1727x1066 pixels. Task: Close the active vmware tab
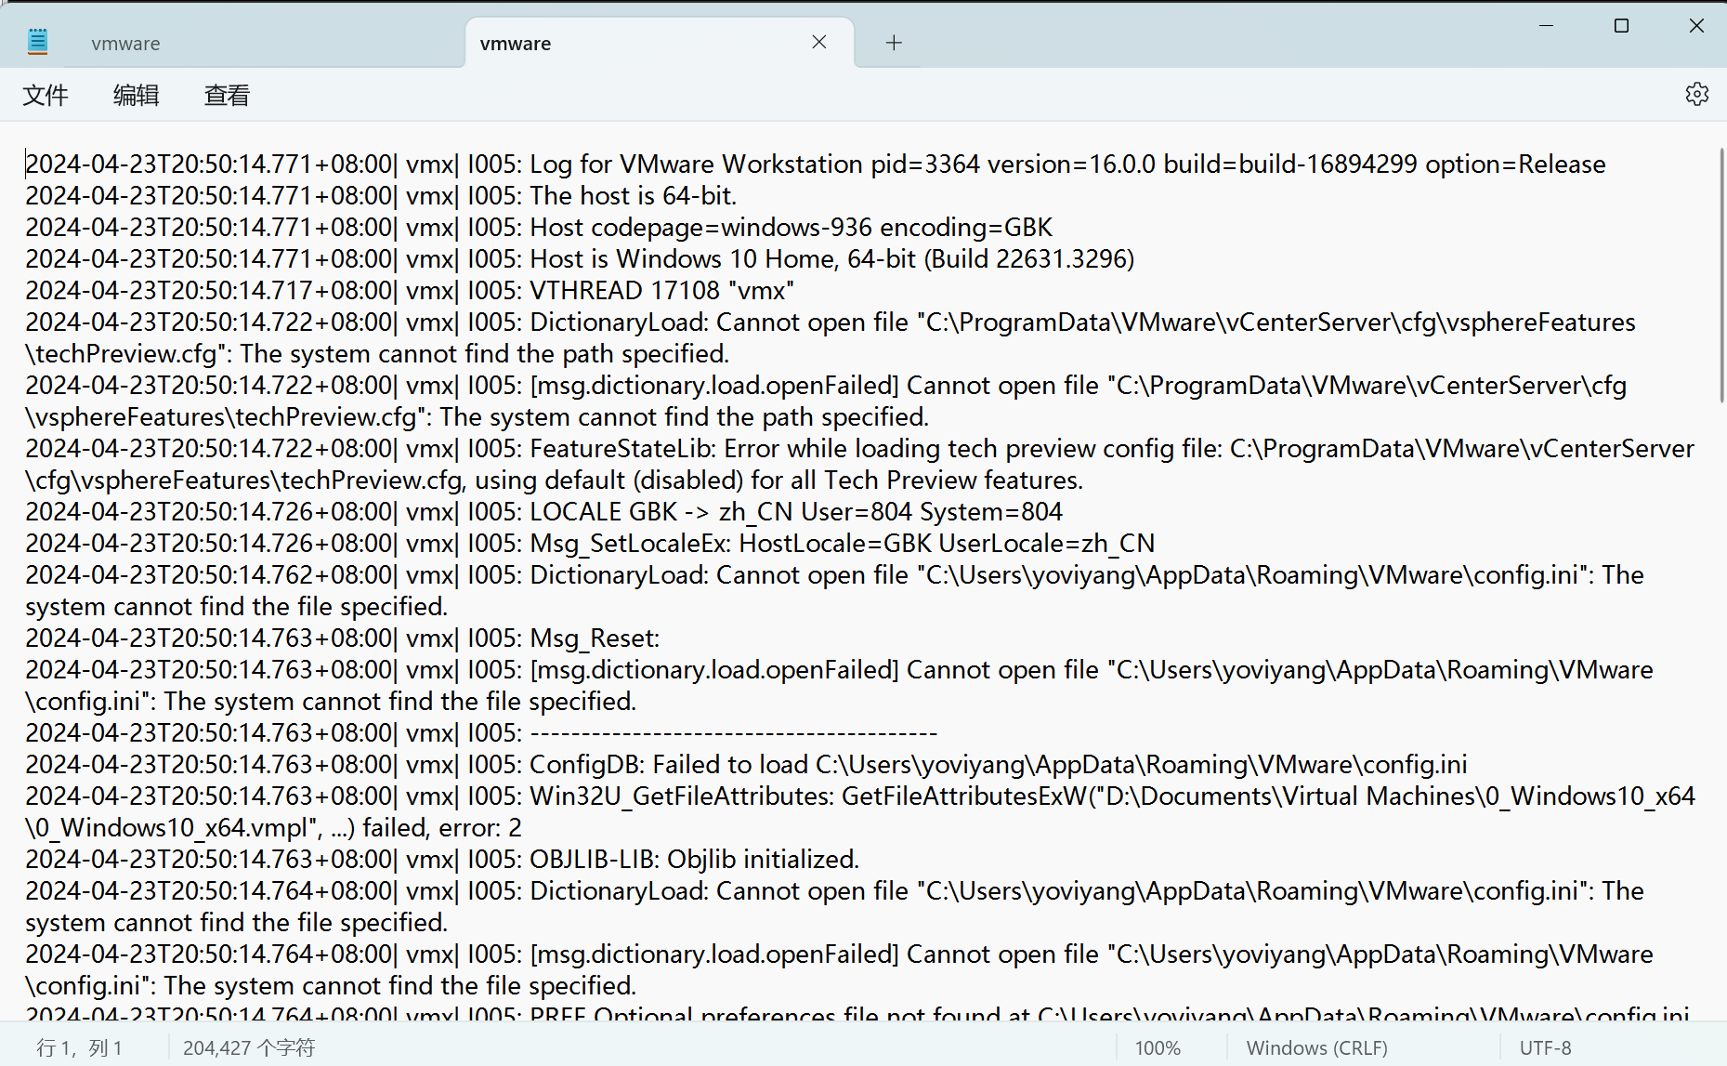818,42
